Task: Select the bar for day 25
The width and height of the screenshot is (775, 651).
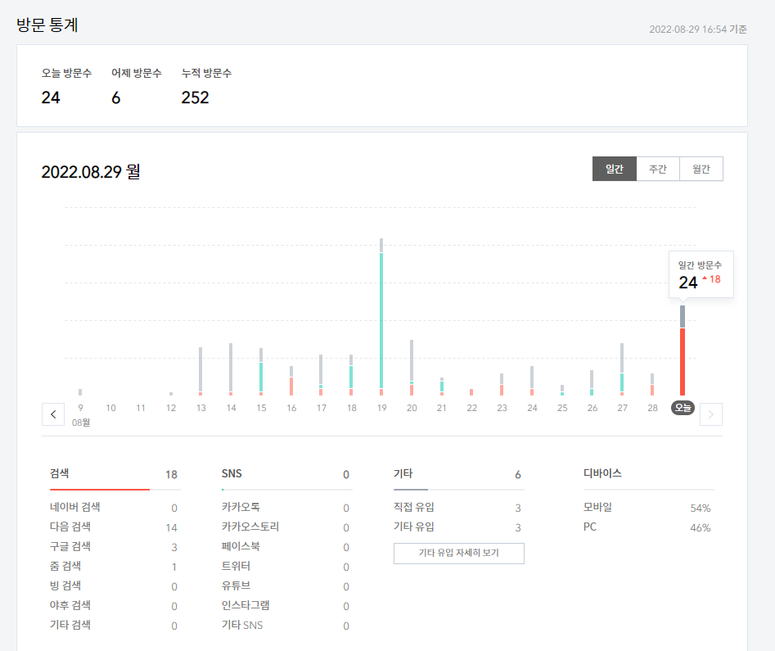Action: click(562, 391)
